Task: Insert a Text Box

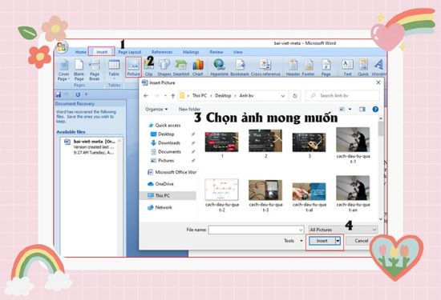Action: pos(348,68)
